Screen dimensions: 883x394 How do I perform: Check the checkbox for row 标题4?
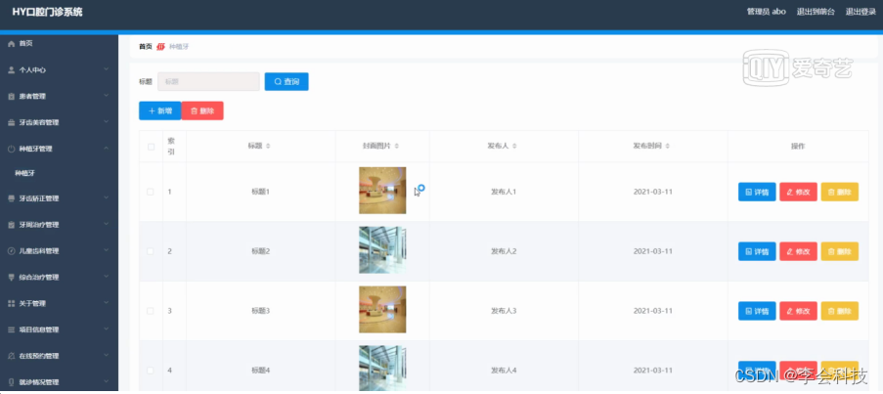pyautogui.click(x=151, y=371)
